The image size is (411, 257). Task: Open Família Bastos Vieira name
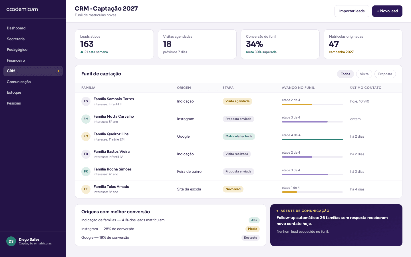[x=112, y=152]
